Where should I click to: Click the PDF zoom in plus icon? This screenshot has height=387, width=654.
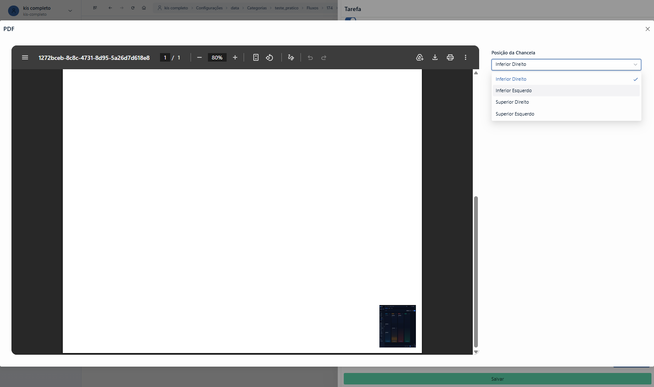pos(235,57)
